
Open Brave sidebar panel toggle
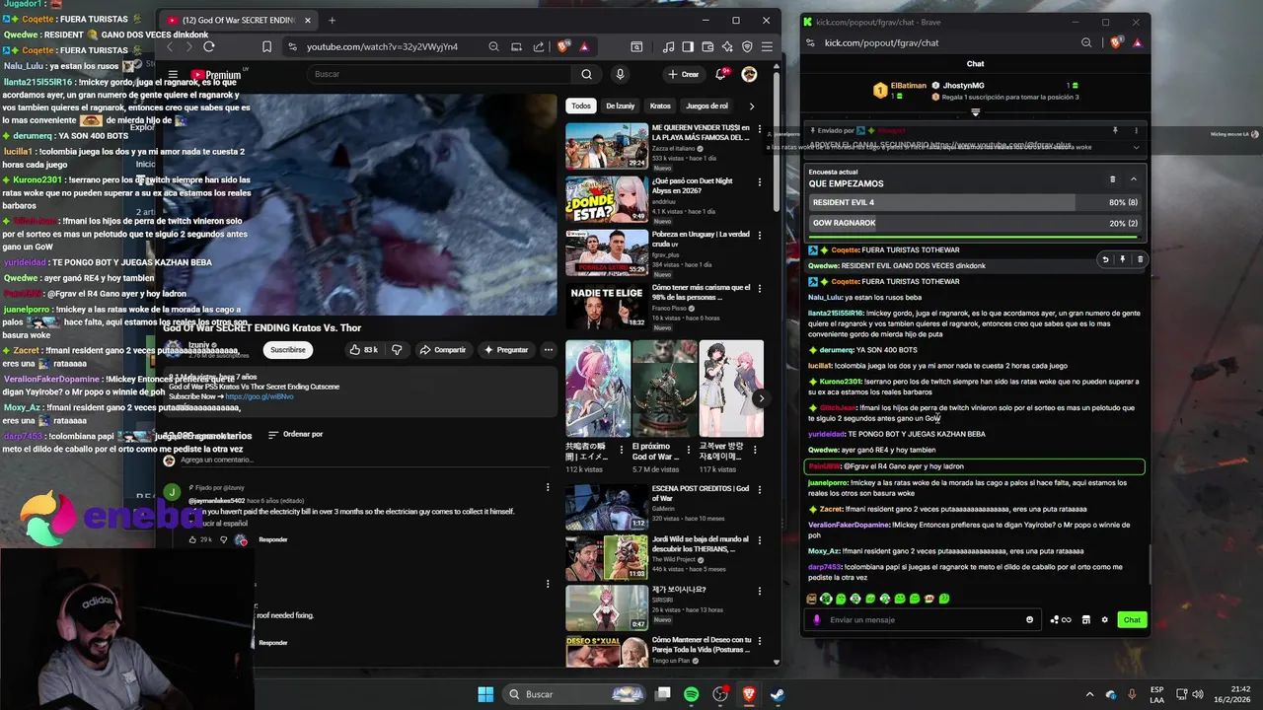click(x=689, y=46)
